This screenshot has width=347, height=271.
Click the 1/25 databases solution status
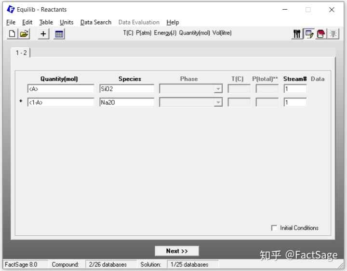click(192, 264)
